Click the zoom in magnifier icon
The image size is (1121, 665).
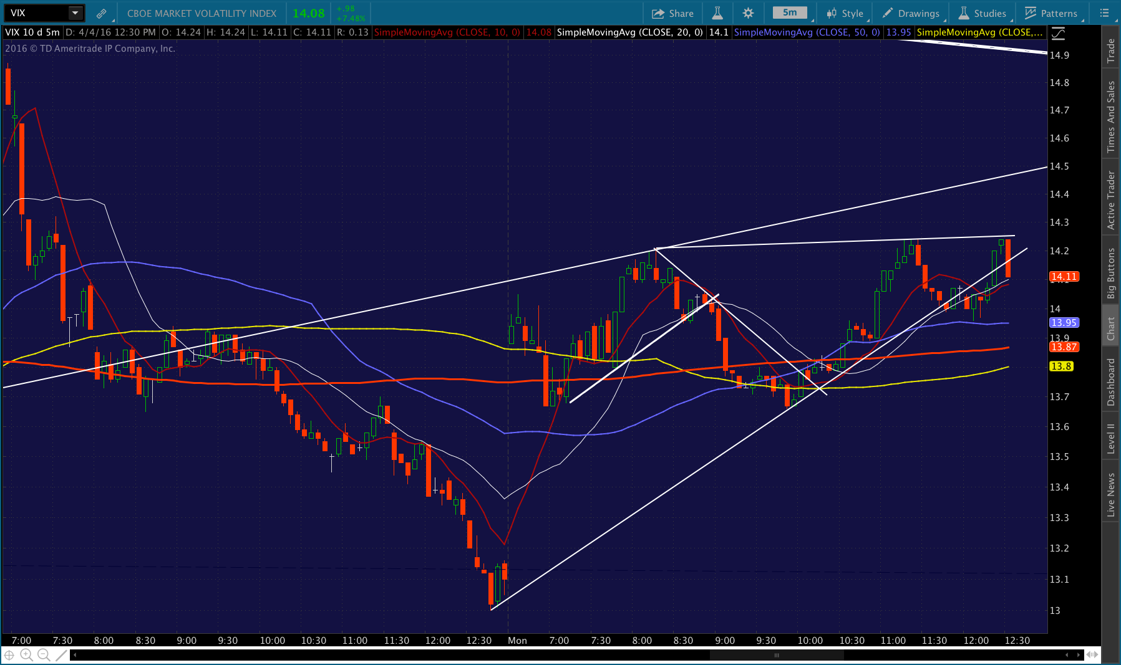pos(26,655)
